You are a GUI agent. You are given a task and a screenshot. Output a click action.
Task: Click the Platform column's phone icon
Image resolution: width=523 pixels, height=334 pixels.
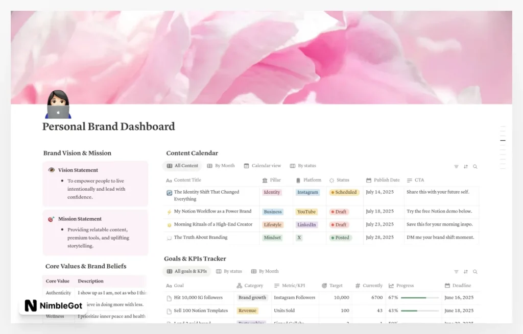click(299, 179)
